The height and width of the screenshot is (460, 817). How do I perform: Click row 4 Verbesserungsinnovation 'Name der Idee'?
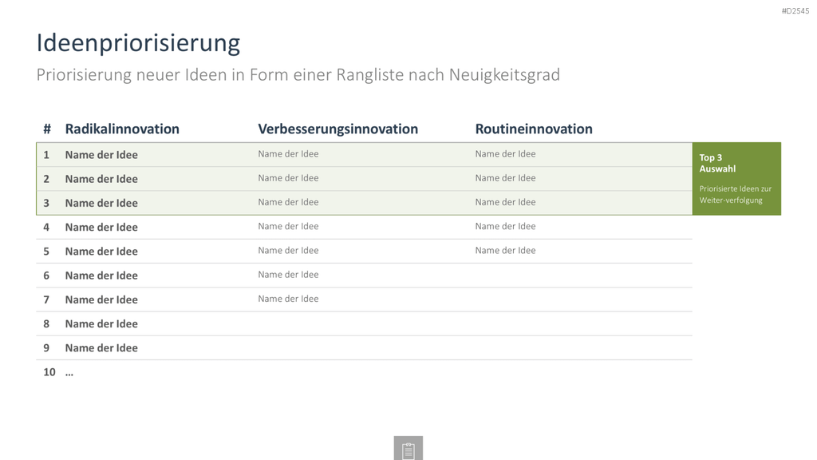[288, 226]
